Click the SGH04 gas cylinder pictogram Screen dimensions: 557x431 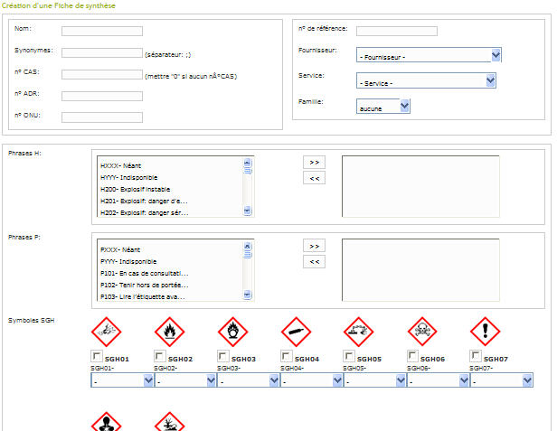(x=296, y=332)
